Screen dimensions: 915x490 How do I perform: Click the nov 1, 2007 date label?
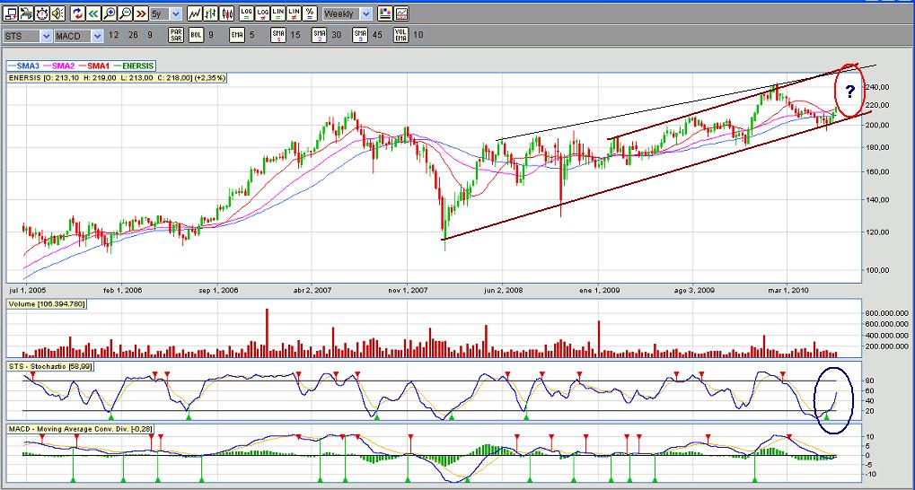[x=408, y=291]
